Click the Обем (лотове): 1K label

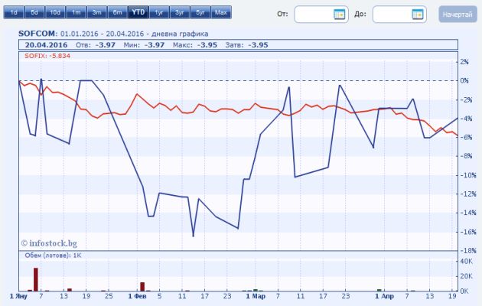pyautogui.click(x=53, y=256)
